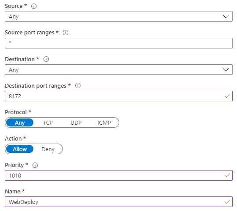237x211 pixels.
Task: Click green checkmark in Name field
Action: tap(227, 202)
